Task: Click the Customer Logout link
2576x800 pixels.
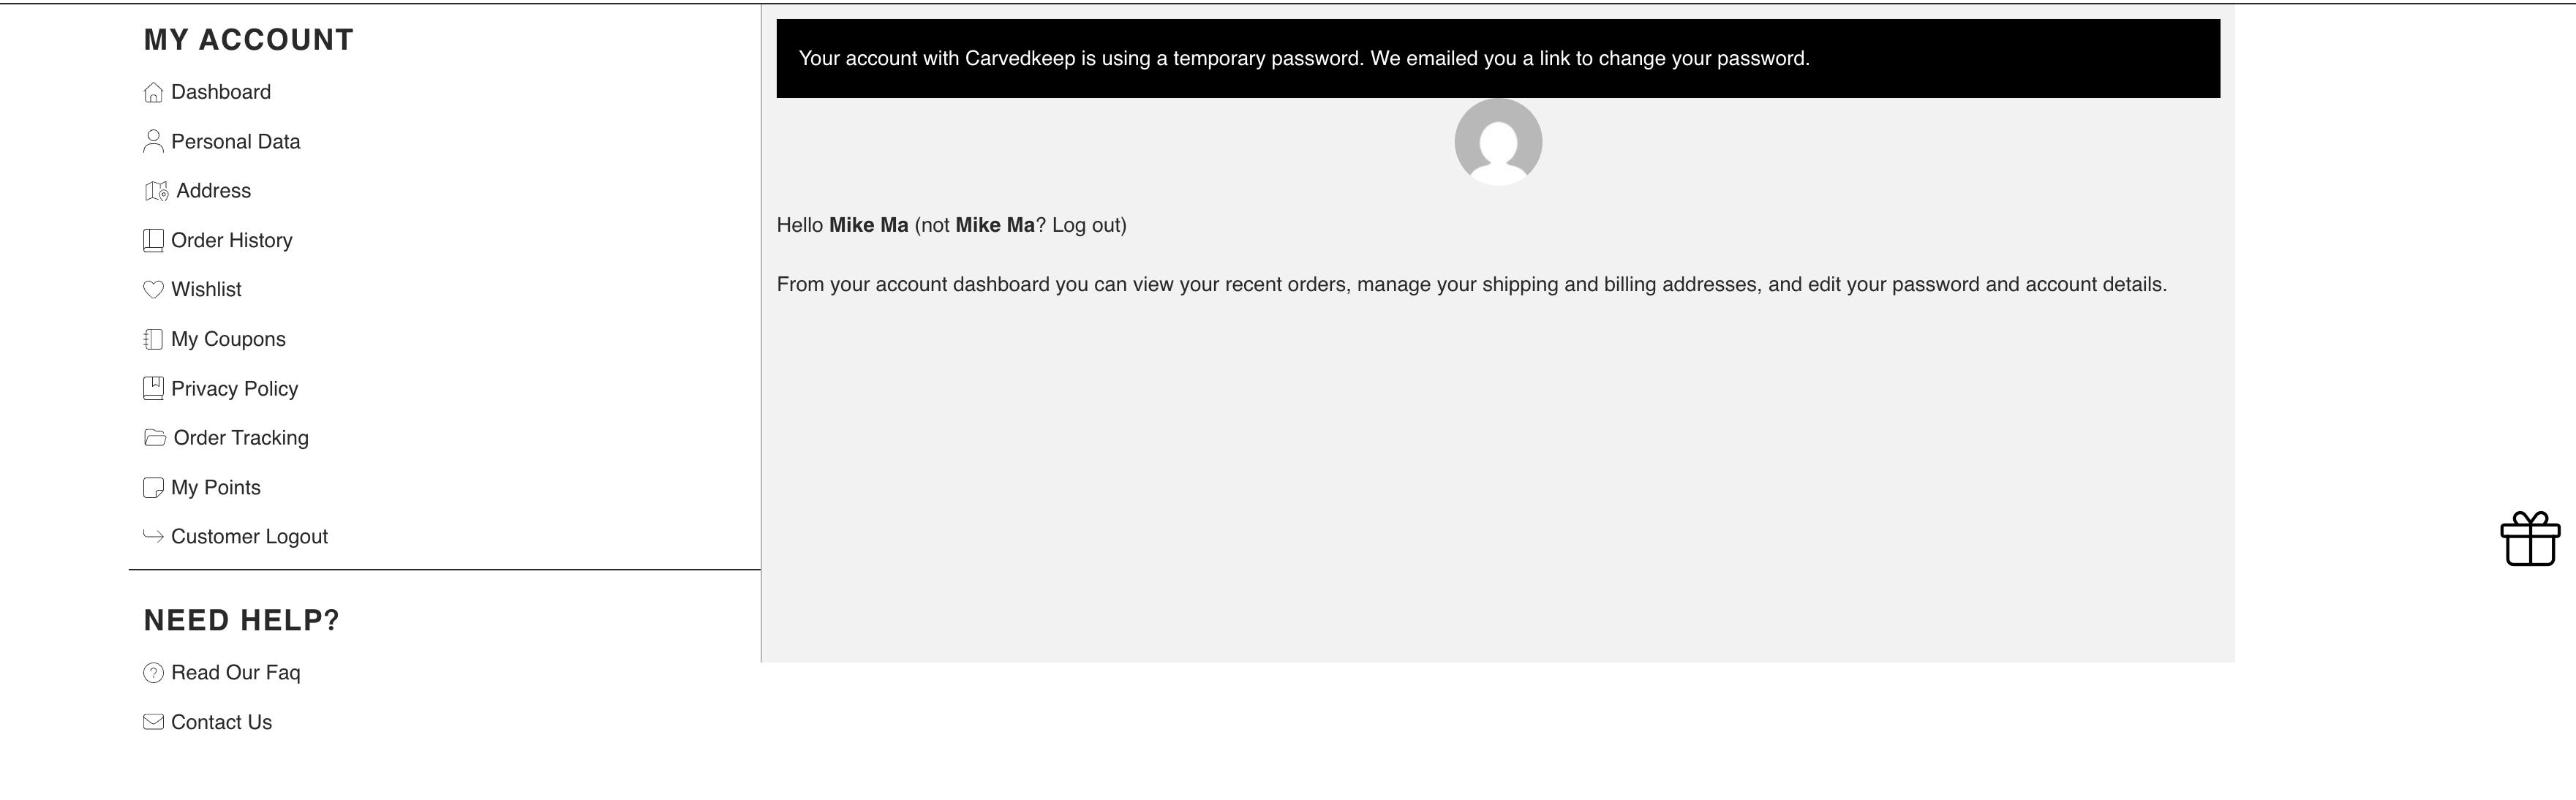Action: click(x=249, y=537)
